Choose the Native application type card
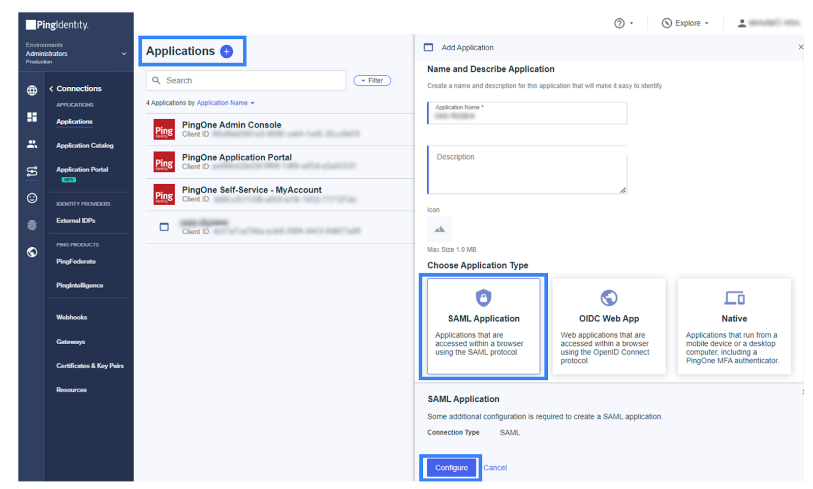 (x=734, y=326)
